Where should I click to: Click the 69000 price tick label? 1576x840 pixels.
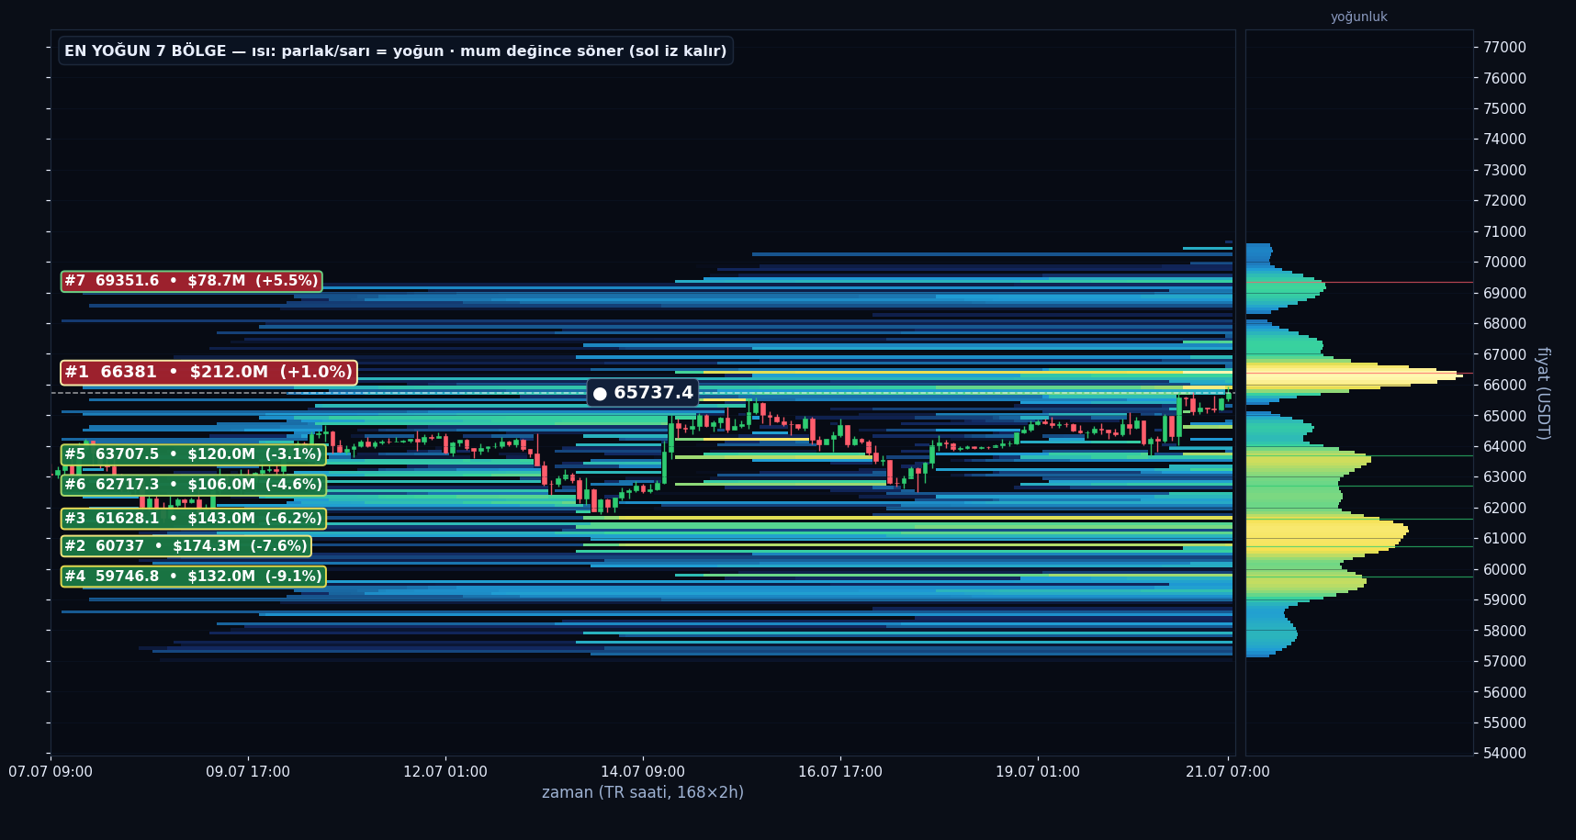click(x=1504, y=294)
